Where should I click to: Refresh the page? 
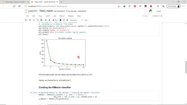14,6
